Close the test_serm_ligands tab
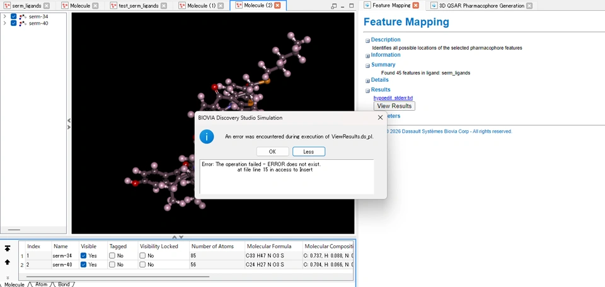 pos(164,6)
